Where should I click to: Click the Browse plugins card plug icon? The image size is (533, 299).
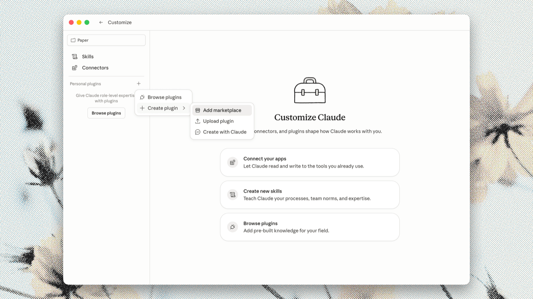(232, 227)
